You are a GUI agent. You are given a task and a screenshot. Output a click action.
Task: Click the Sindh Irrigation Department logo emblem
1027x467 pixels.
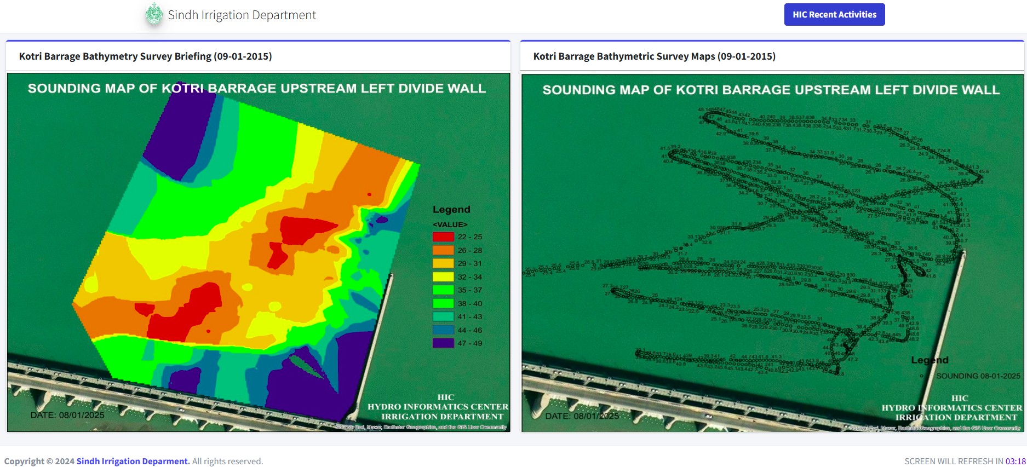coord(154,14)
